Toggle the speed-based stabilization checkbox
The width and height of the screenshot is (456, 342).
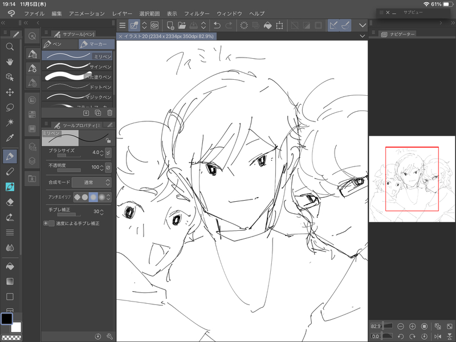51,223
